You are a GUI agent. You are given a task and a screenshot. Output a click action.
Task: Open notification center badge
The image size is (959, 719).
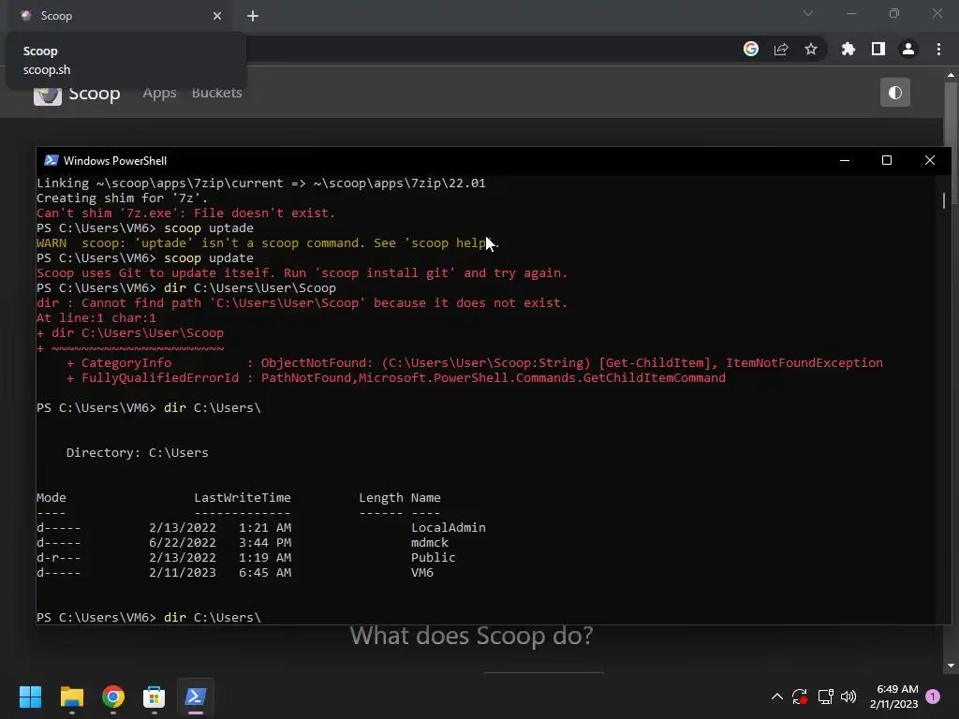(933, 697)
